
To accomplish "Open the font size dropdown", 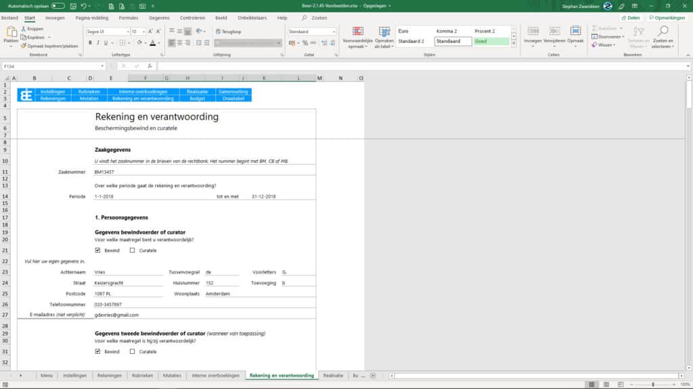I will pyautogui.click(x=143, y=32).
